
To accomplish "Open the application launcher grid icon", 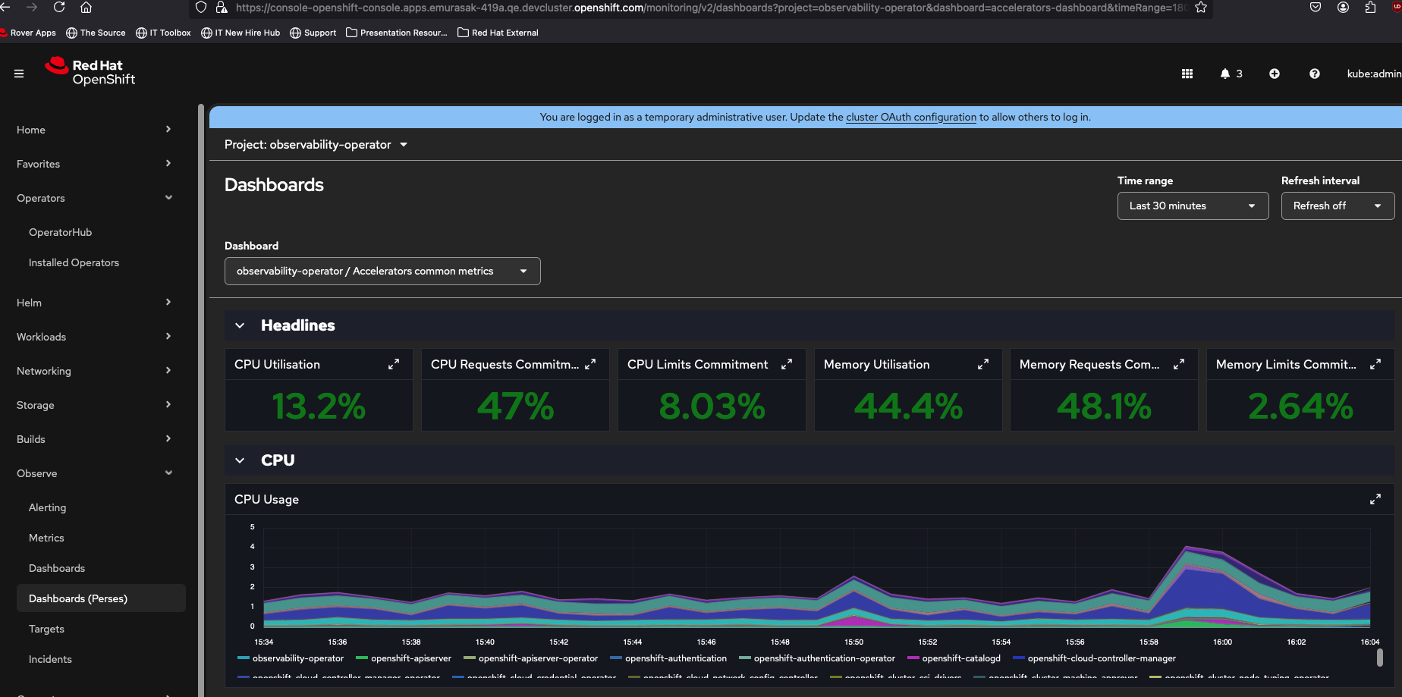I will coord(1187,74).
